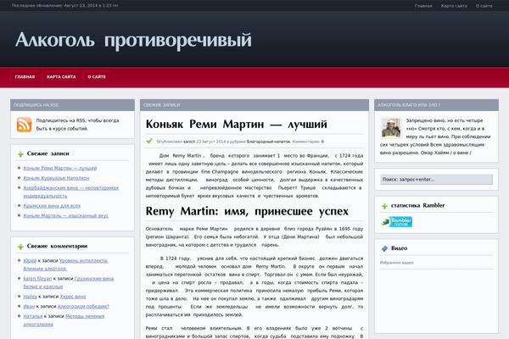Click the commenter name Юрий
This screenshot has height=339, width=509.
[30, 260]
